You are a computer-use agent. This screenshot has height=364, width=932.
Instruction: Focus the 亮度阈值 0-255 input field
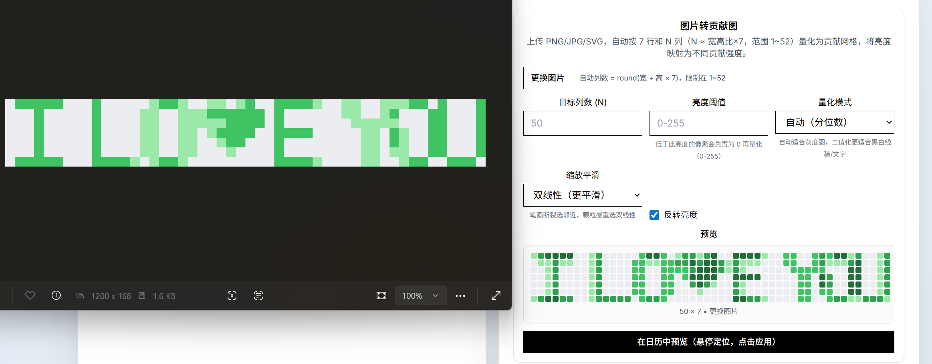coord(708,123)
